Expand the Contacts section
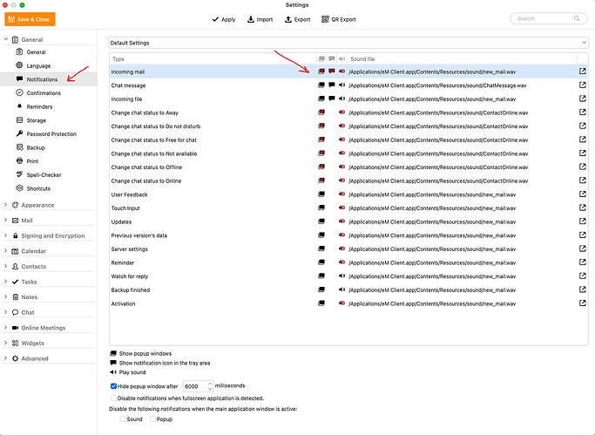 click(x=6, y=266)
